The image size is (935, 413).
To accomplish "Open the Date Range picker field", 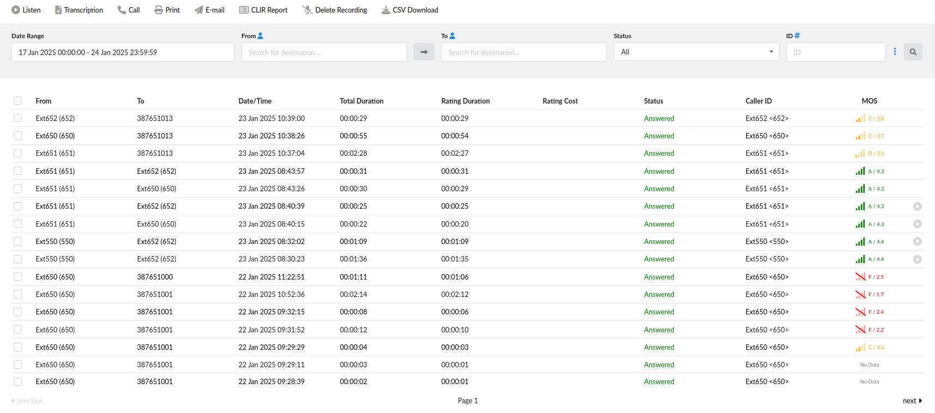I will pyautogui.click(x=123, y=52).
